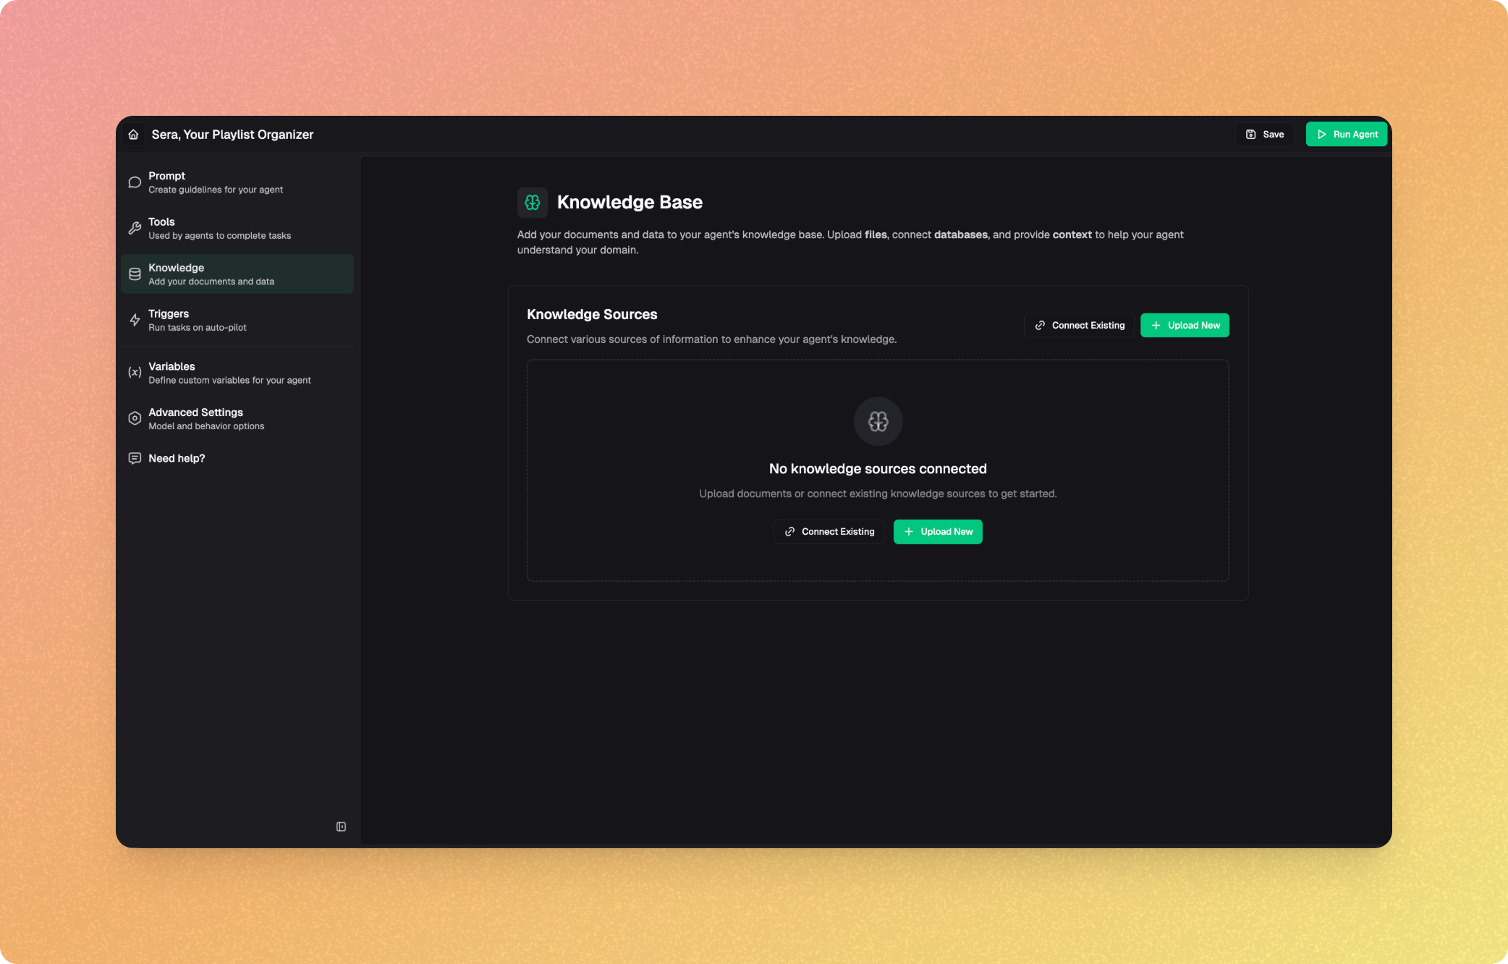The image size is (1508, 964).
Task: Click the Tools wrench icon
Action: pos(135,229)
